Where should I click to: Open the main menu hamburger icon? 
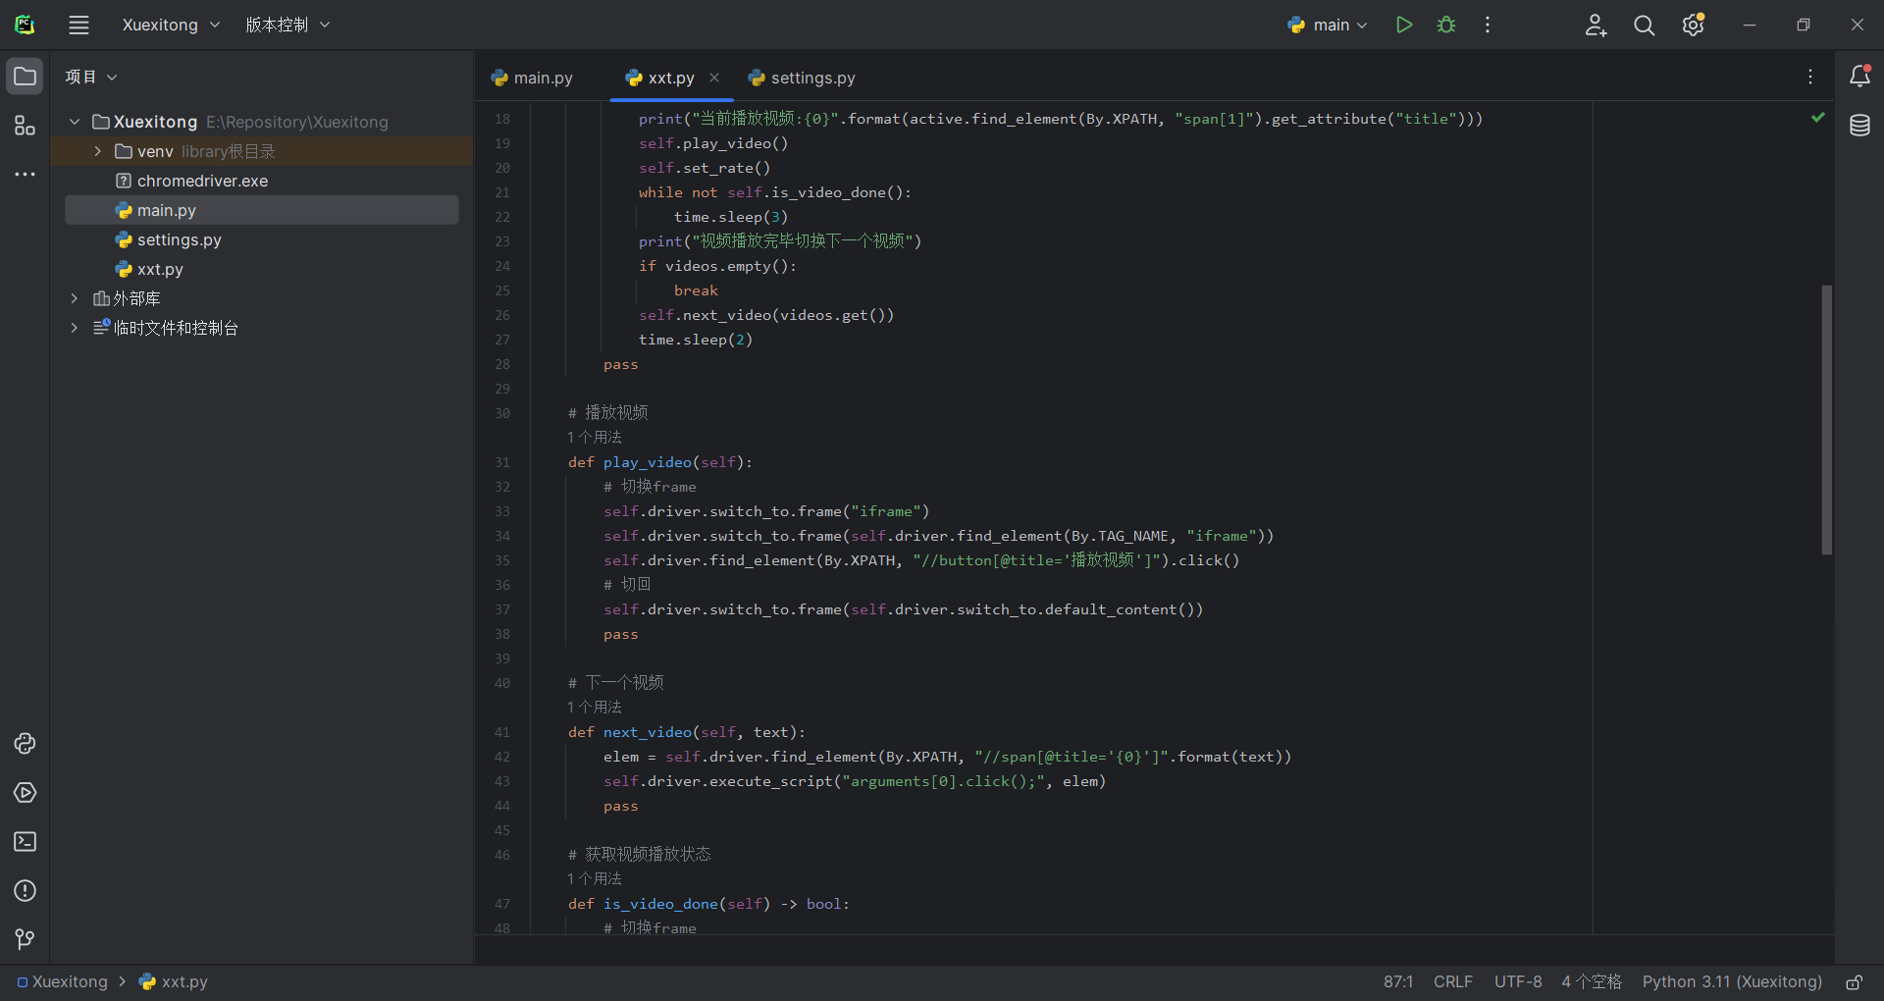(x=78, y=25)
